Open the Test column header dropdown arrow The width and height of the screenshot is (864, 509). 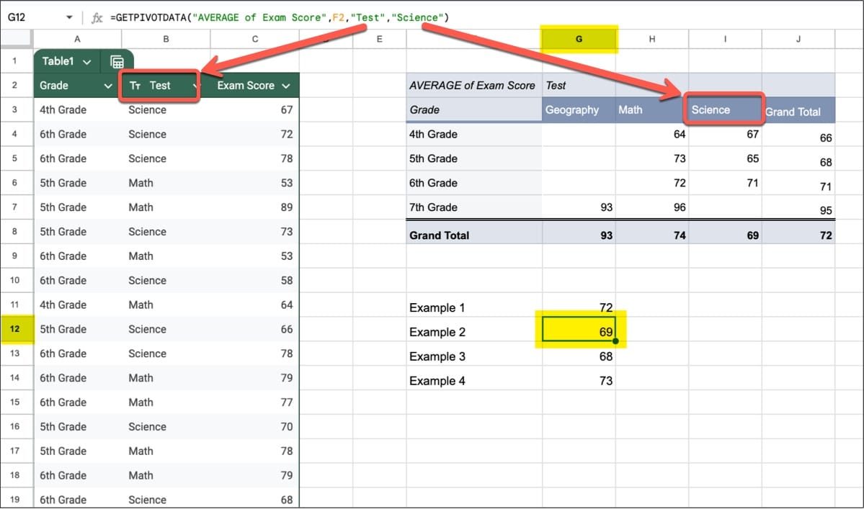click(195, 86)
